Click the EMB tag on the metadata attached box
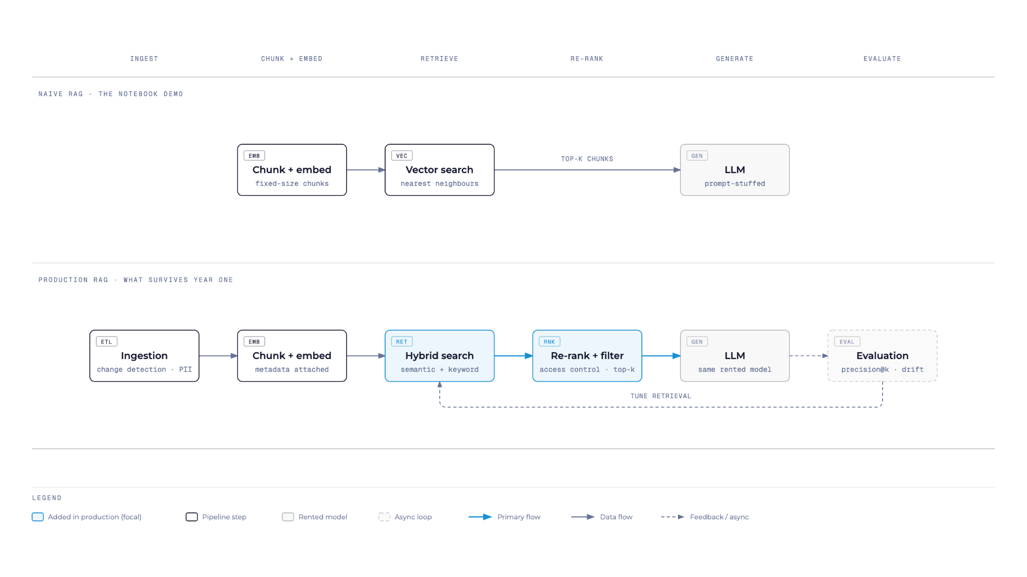This screenshot has height=577, width=1027. point(254,342)
